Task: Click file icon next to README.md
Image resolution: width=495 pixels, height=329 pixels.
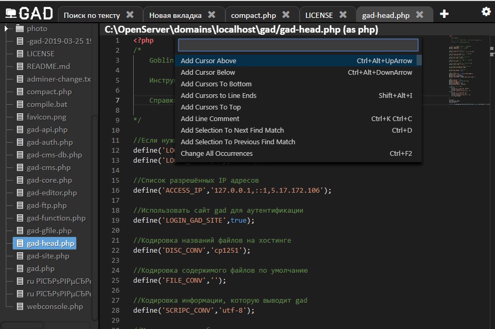Action: click(20, 66)
